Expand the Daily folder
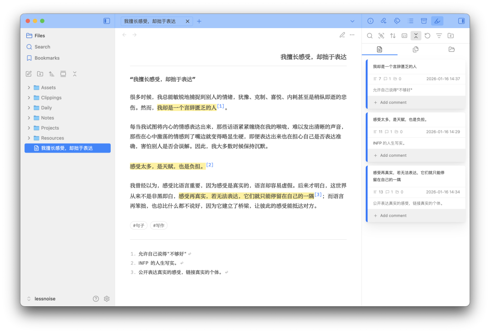This screenshot has width=490, height=333. 29,108
